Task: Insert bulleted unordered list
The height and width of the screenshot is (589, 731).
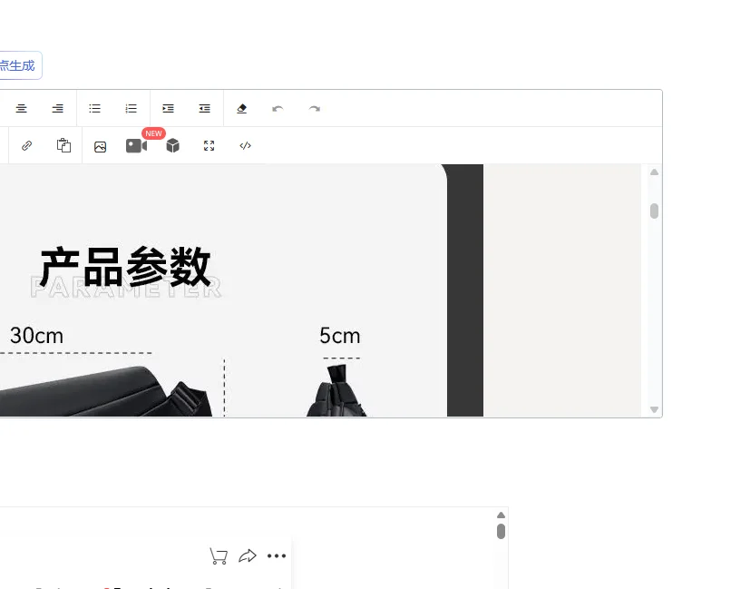Action: [94, 109]
